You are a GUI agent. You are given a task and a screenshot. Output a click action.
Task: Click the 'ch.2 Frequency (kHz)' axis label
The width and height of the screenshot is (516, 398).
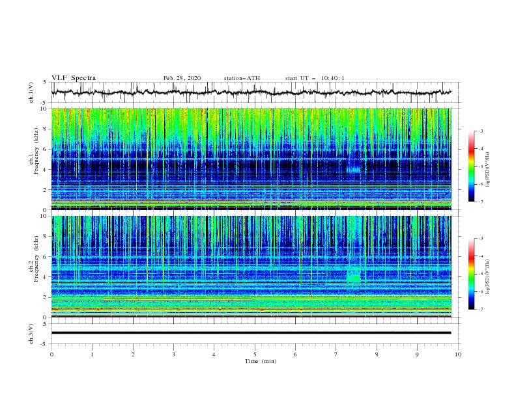point(34,259)
